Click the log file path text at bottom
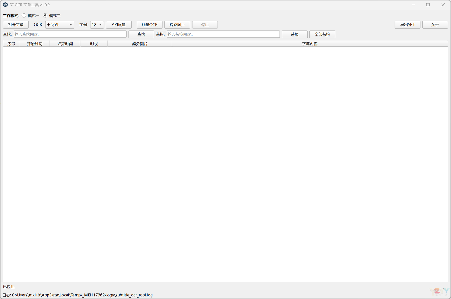Screen dimensions: 451x299 point(78,295)
